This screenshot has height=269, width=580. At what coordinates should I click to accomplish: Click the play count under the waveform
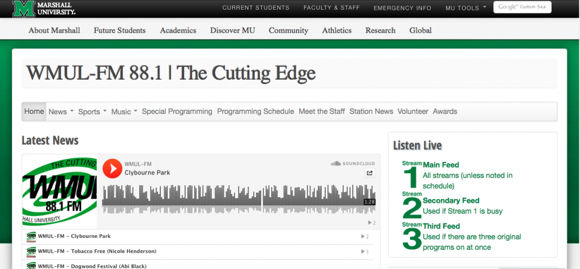[372, 223]
